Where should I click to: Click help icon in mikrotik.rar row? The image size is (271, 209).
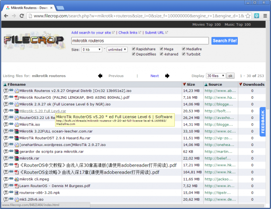[6, 158]
